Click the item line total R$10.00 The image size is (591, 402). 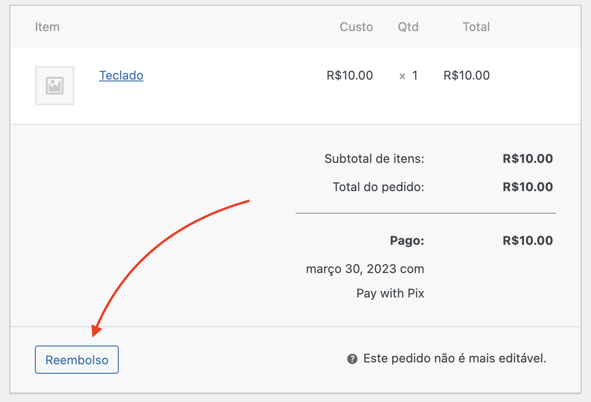click(466, 75)
